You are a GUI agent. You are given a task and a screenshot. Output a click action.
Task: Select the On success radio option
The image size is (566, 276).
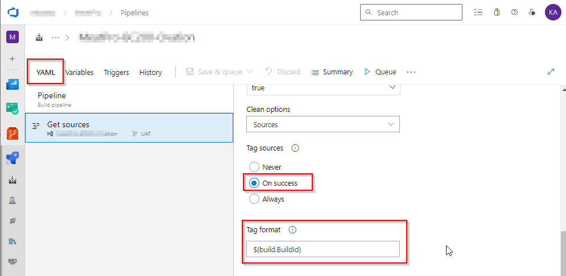[x=255, y=183]
